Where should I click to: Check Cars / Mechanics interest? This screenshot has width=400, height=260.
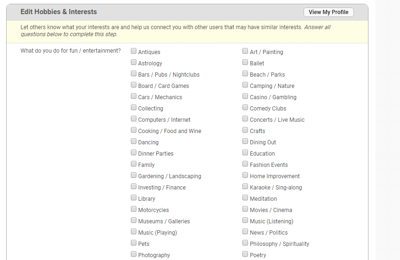(134, 96)
